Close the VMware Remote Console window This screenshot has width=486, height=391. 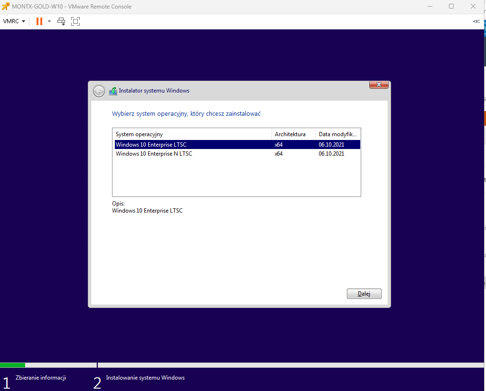(473, 6)
